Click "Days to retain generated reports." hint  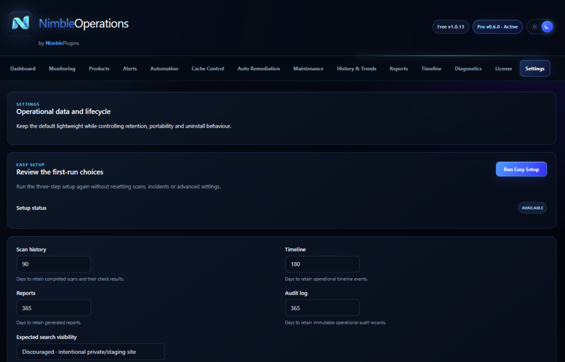tap(49, 323)
